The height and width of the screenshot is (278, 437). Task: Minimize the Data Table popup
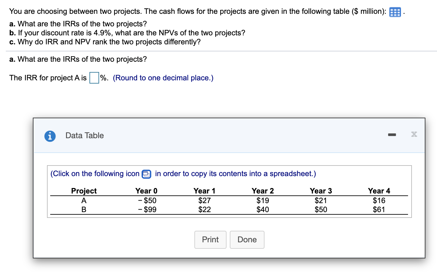coord(392,135)
